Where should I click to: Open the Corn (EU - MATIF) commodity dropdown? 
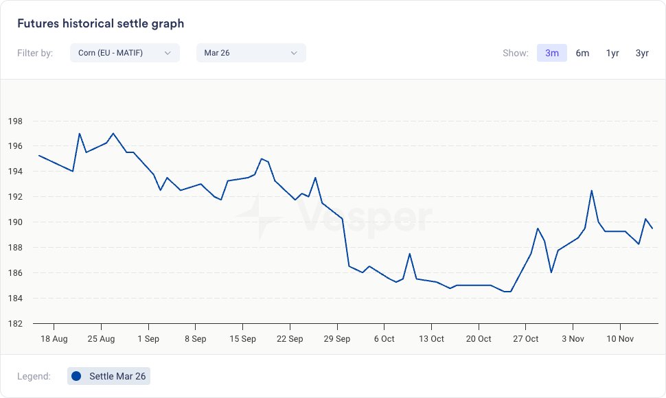(124, 53)
